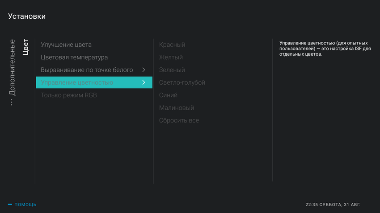Viewport: 380px width, 213px height.
Task: Click the three-dots breadcrumb icon
Action: point(12,102)
